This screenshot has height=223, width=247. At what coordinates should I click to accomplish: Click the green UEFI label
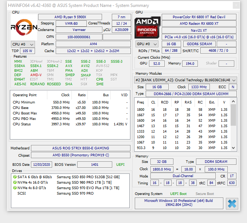[120, 165]
